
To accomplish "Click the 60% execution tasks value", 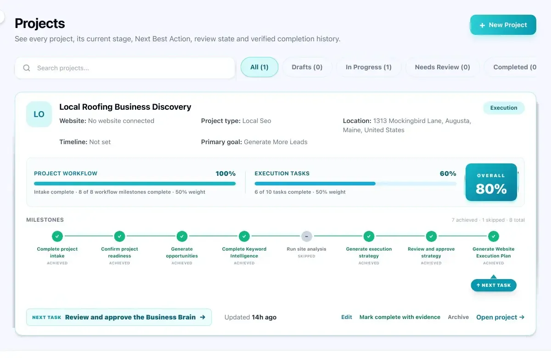I will (x=448, y=173).
